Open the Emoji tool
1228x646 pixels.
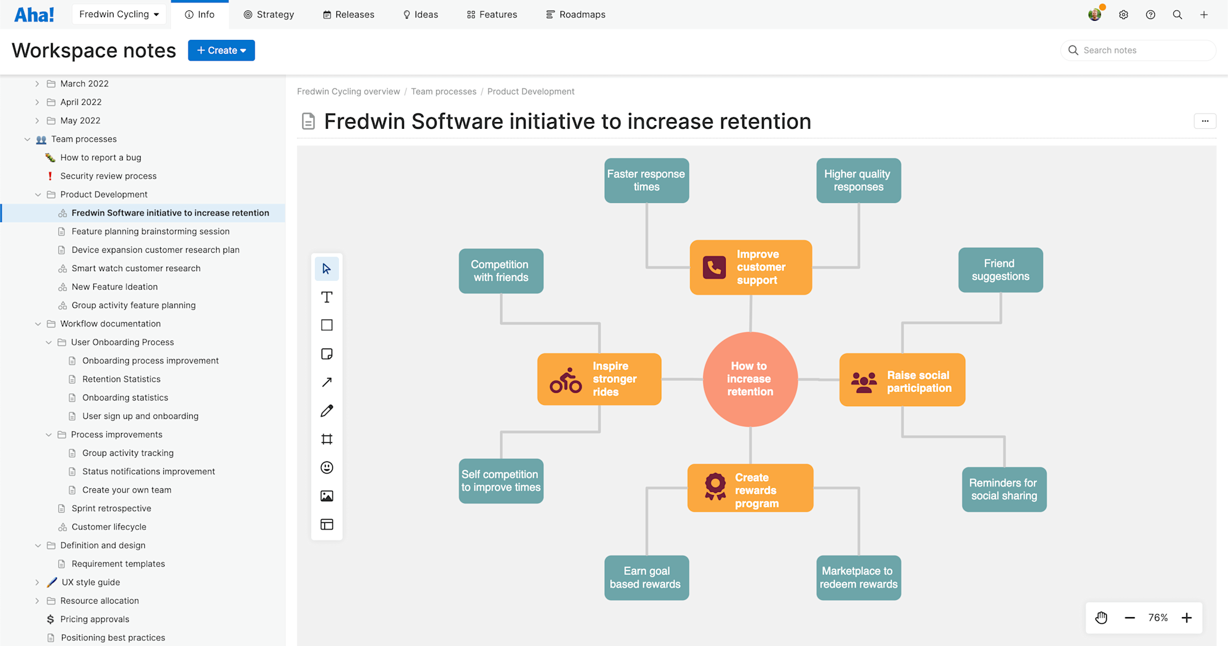[x=327, y=467]
